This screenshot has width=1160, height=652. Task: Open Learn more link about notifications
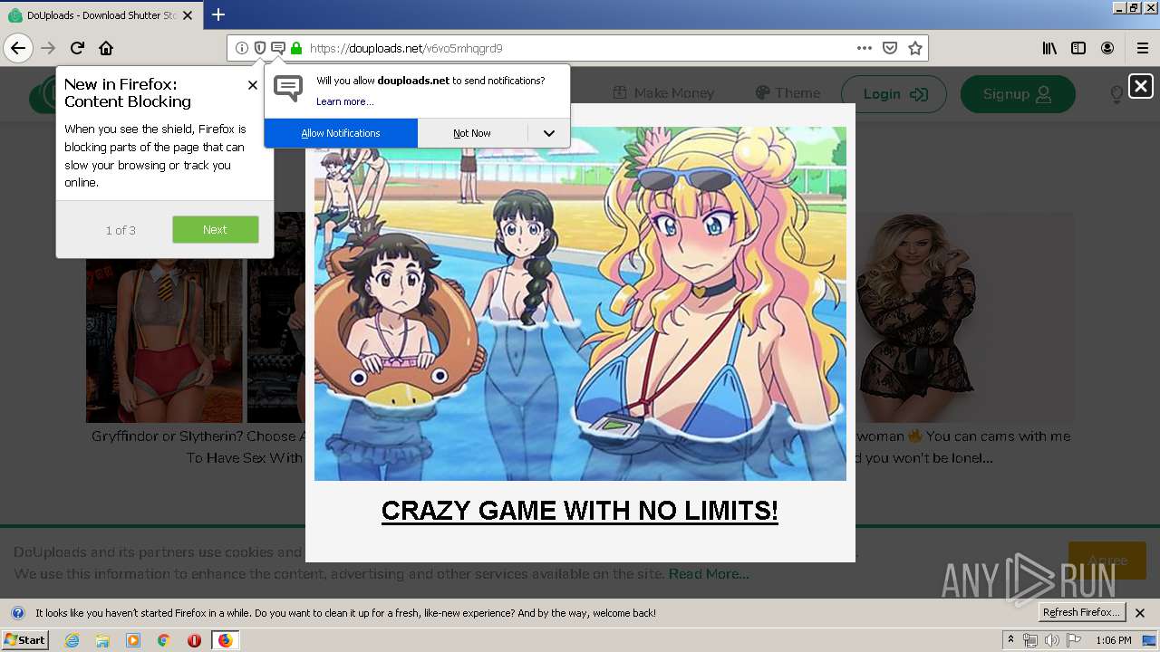tap(344, 101)
